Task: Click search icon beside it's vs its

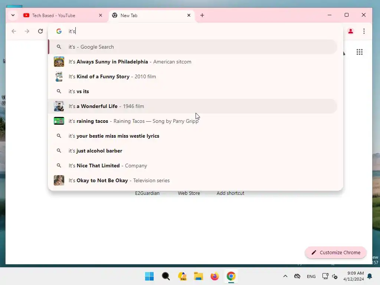Action: [x=59, y=91]
